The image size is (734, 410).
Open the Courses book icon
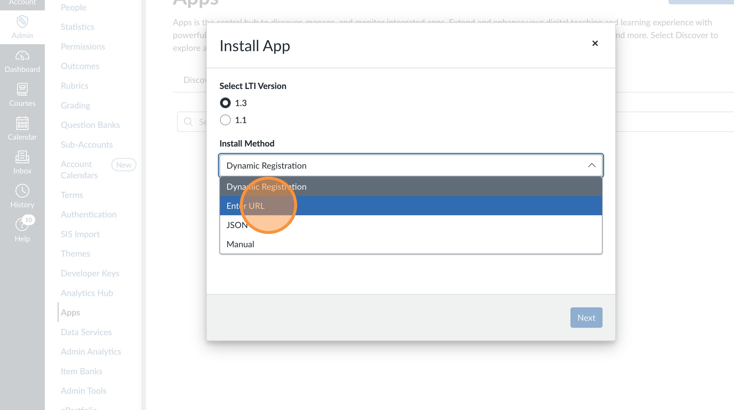click(22, 89)
